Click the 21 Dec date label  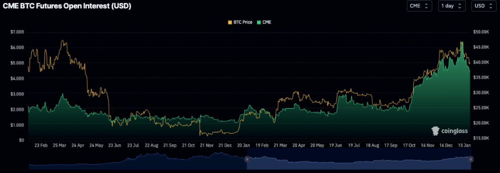click(x=226, y=145)
